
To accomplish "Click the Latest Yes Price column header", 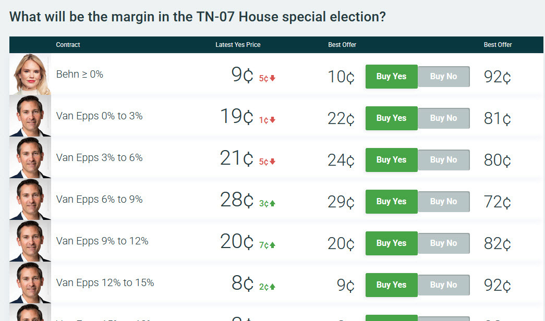I will pos(238,45).
